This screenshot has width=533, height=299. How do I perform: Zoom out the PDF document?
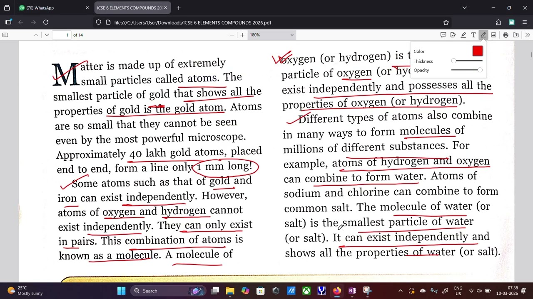pos(232,35)
